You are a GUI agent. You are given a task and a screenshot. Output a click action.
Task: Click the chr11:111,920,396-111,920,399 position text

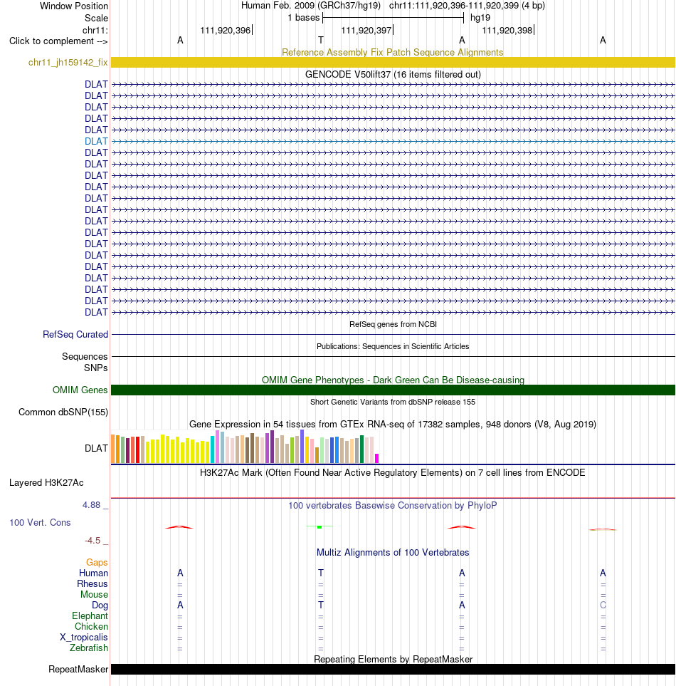coord(454,6)
